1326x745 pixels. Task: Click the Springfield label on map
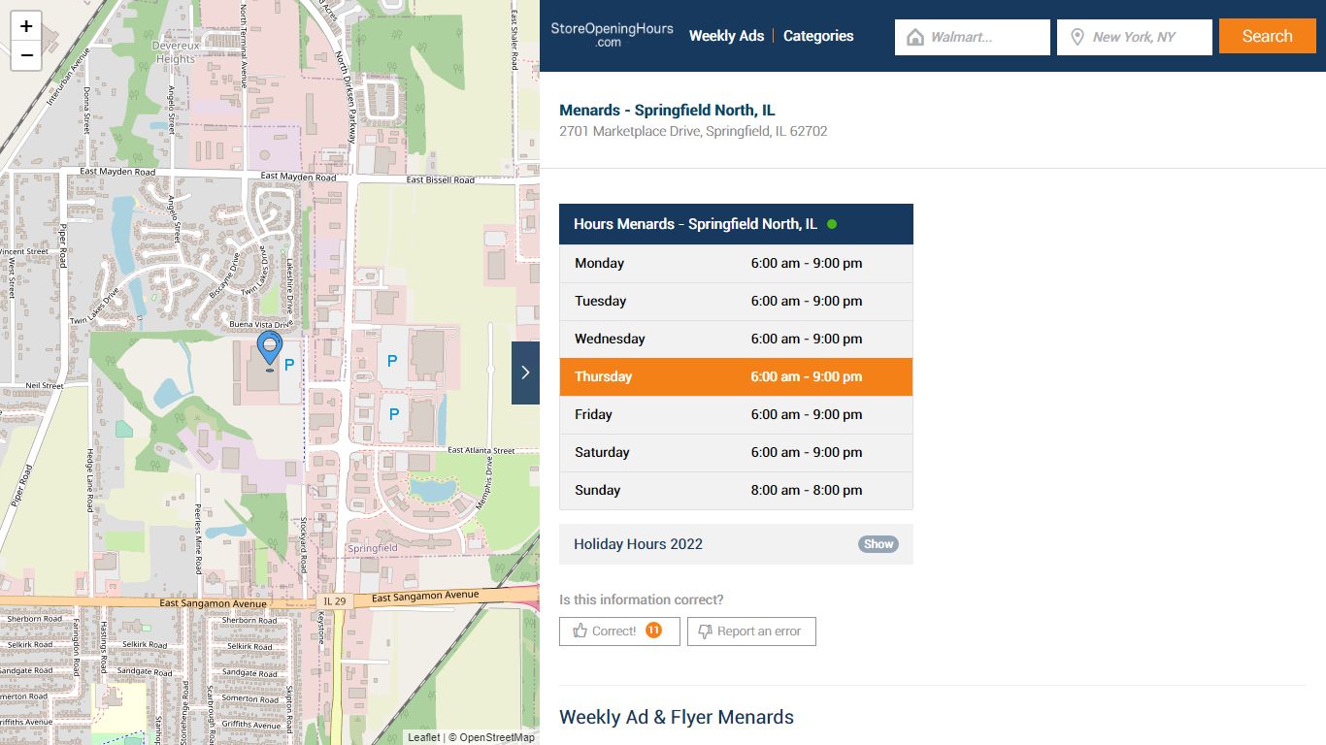click(373, 548)
